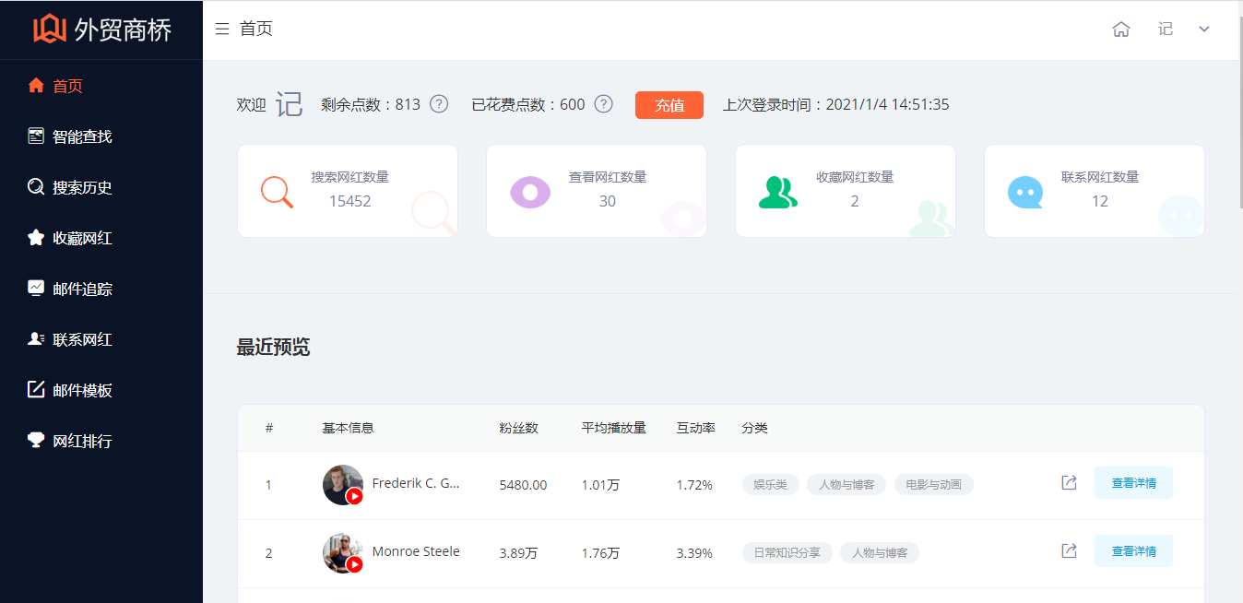Toggle the hamburger sidebar collapse icon
The height and width of the screenshot is (603, 1243).
coord(221,30)
